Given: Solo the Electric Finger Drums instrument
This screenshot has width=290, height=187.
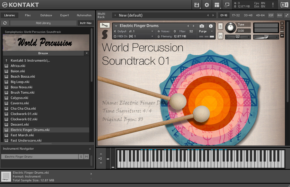Looking at the screenshot, I should [x=220, y=26].
